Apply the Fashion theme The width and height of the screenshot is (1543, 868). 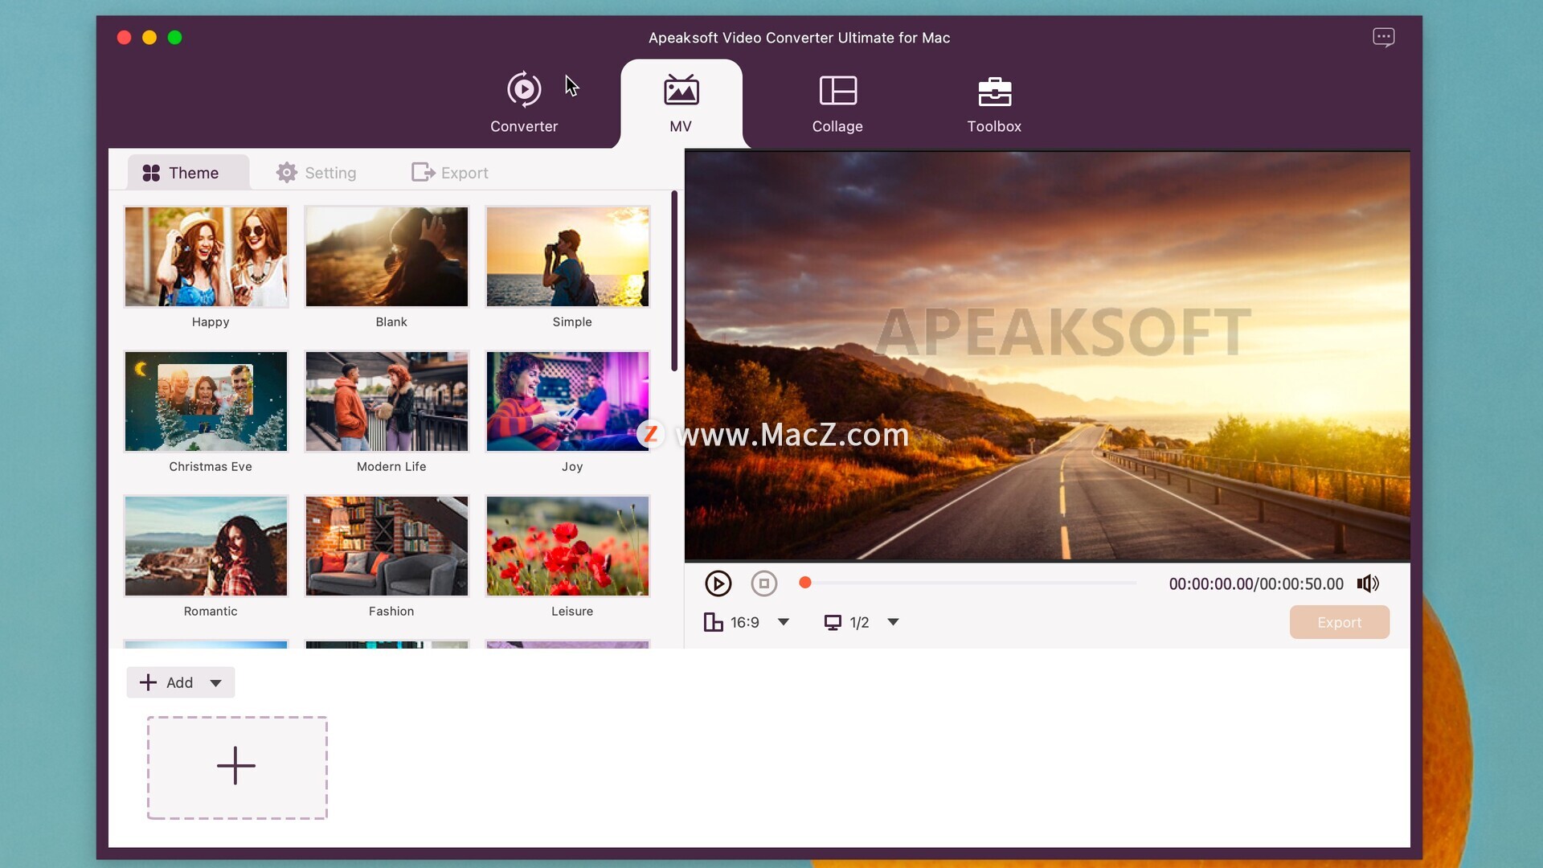387,546
